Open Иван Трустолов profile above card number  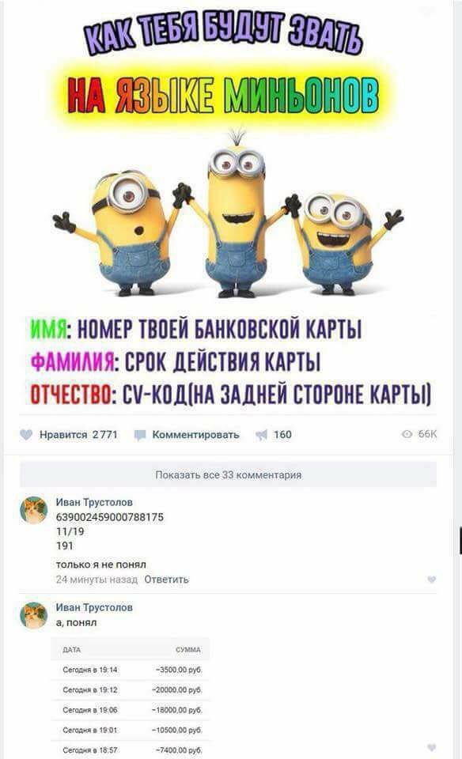click(x=94, y=502)
